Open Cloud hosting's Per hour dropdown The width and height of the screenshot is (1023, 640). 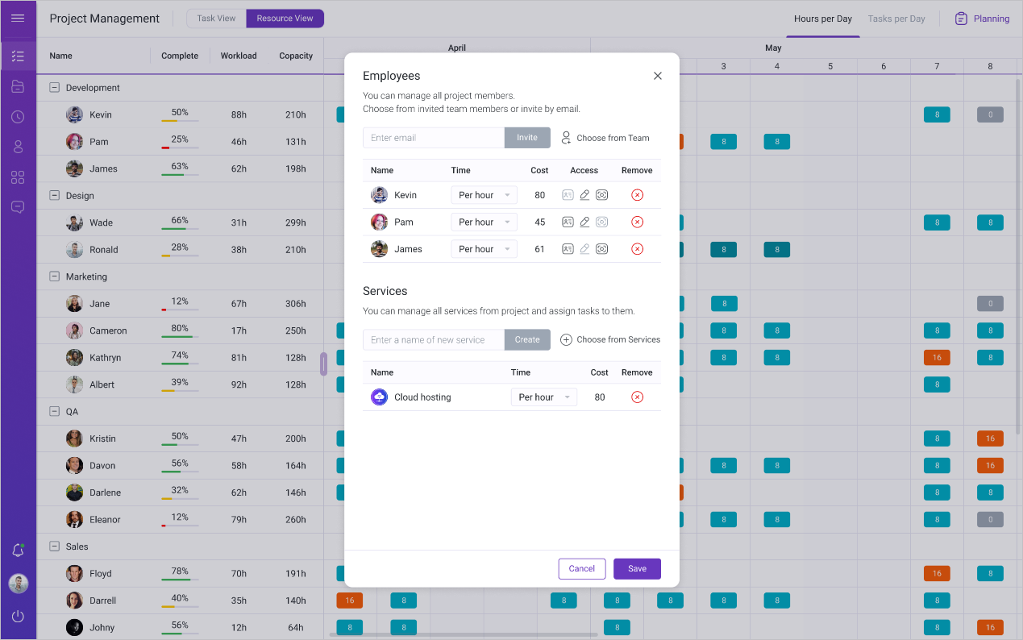(x=544, y=397)
